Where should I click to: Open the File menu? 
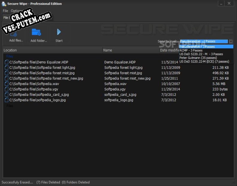click(x=5, y=11)
